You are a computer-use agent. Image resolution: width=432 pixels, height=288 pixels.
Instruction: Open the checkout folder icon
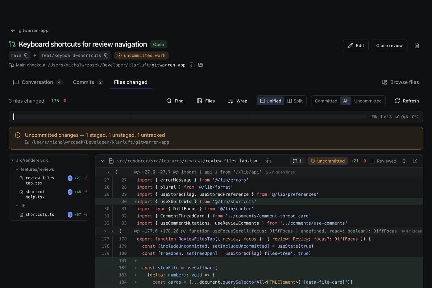pos(201,65)
